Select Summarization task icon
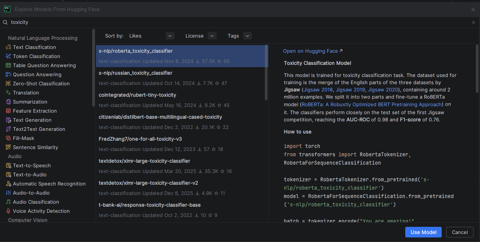This screenshot has width=480, height=242. click(8, 102)
